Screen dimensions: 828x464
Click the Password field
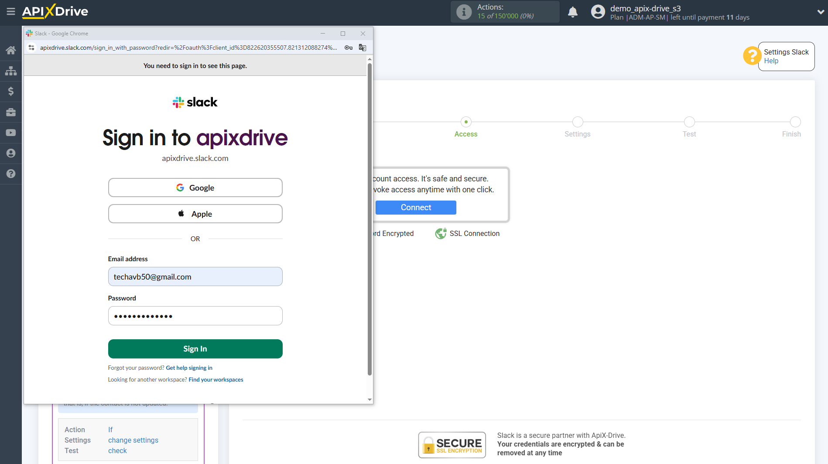tap(195, 316)
